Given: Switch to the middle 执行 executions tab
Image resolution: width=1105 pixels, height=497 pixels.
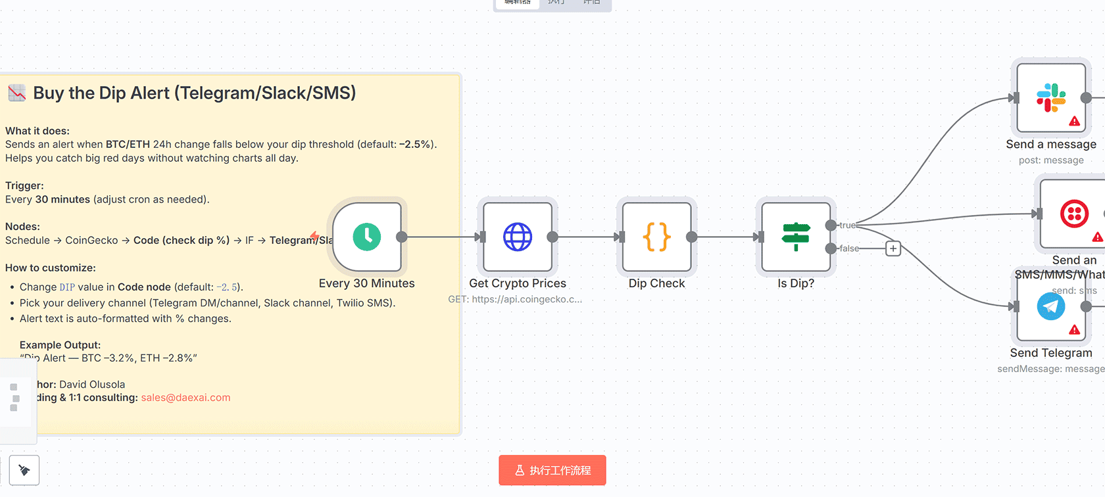Looking at the screenshot, I should tap(556, 3).
